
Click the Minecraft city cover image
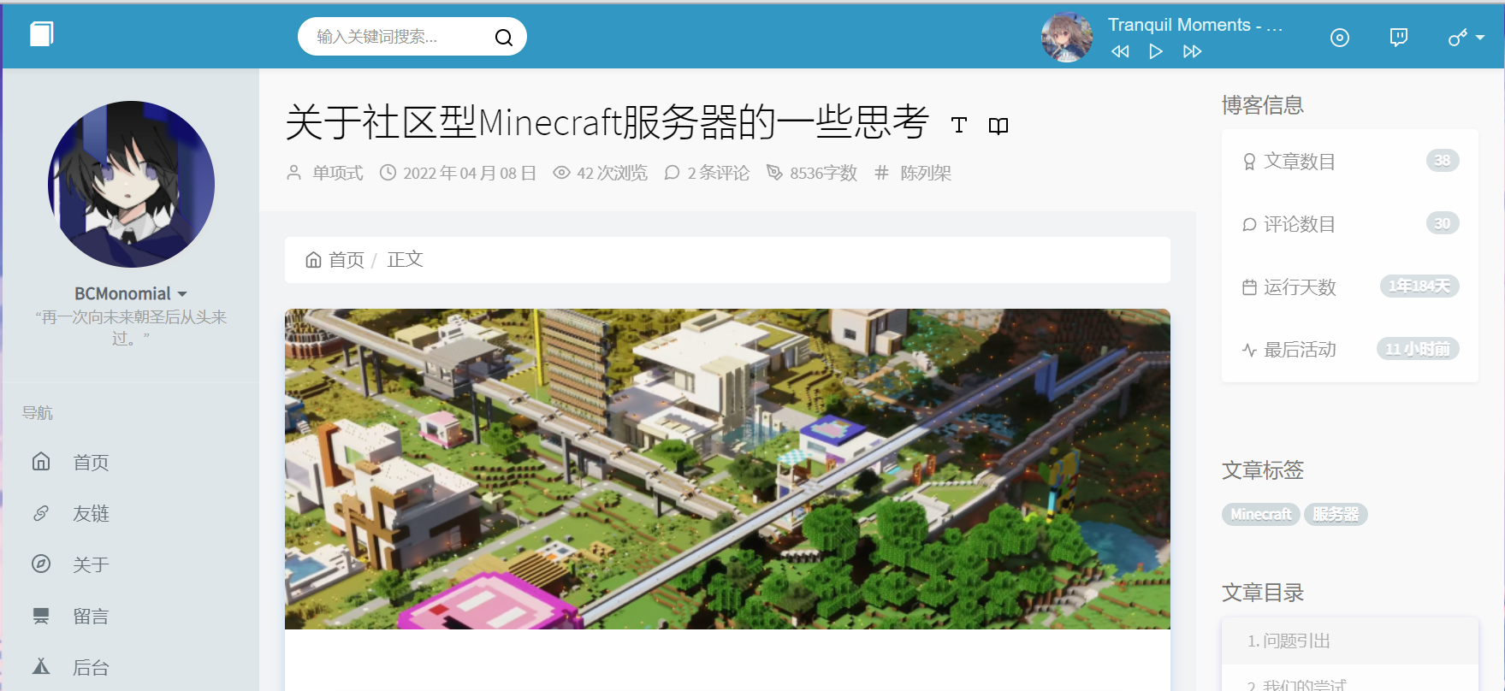(x=727, y=469)
